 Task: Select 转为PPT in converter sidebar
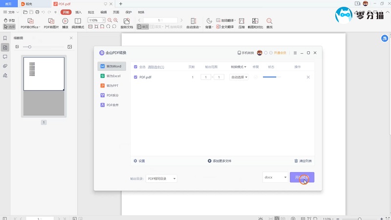pos(111,86)
